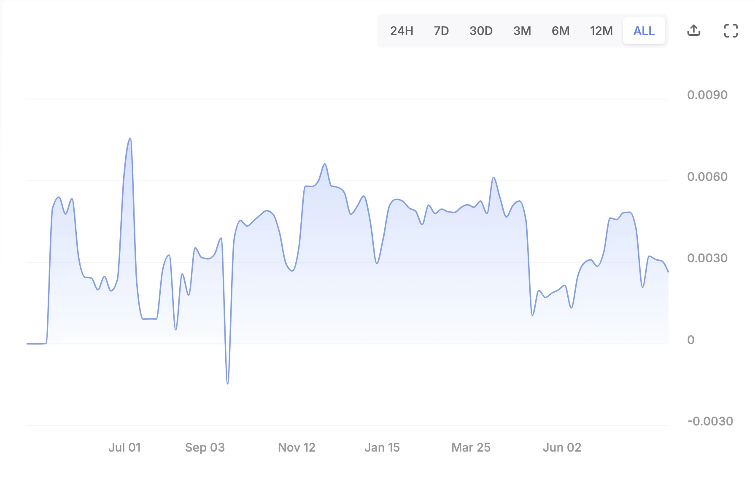Expand chart with the fullscreen icon
The height and width of the screenshot is (479, 755).
point(731,31)
